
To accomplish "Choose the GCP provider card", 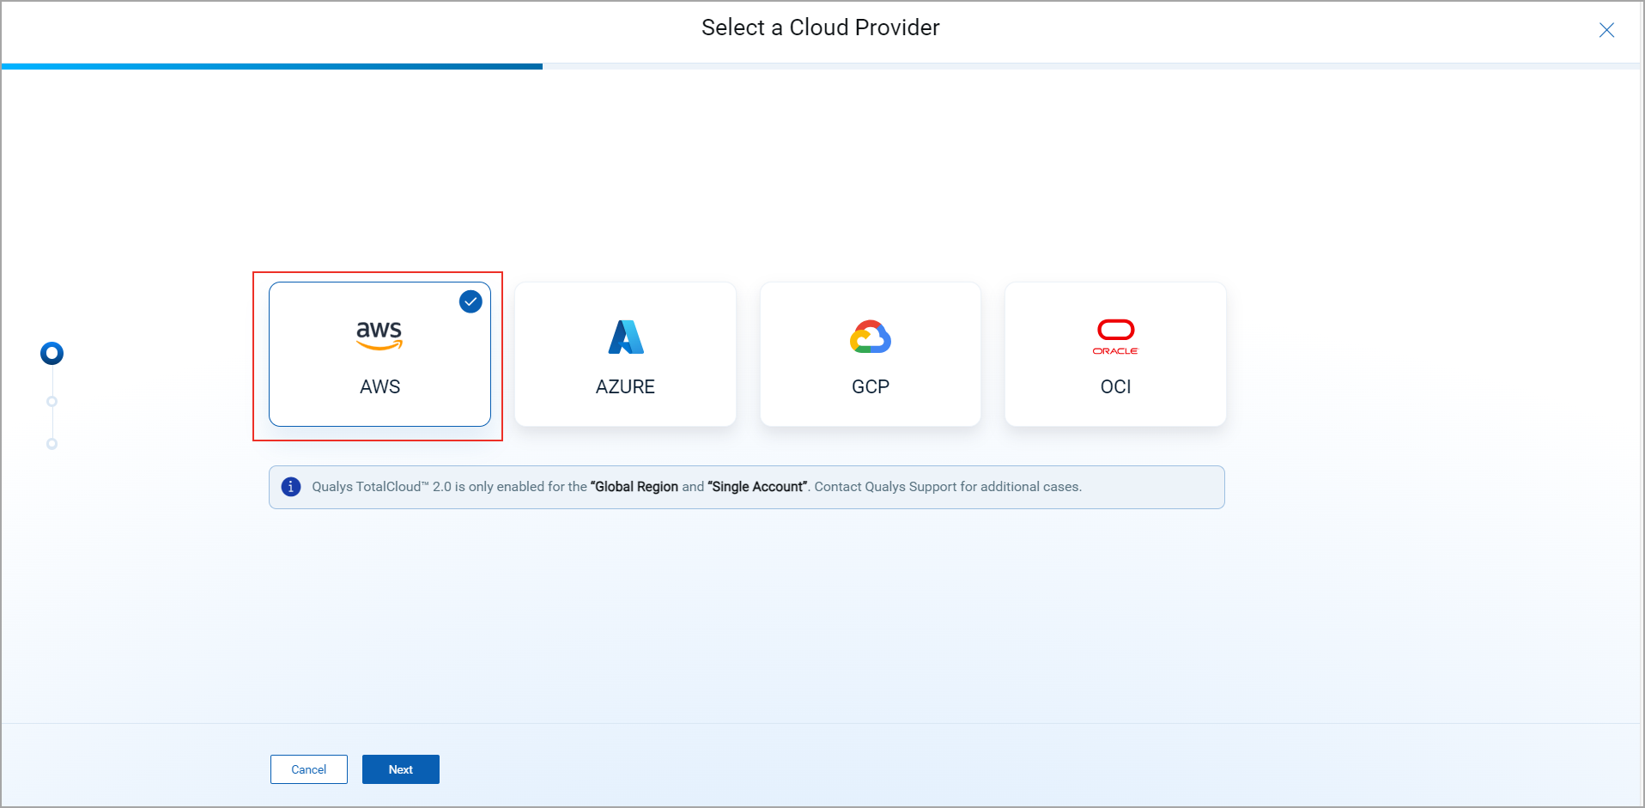I will 871,354.
